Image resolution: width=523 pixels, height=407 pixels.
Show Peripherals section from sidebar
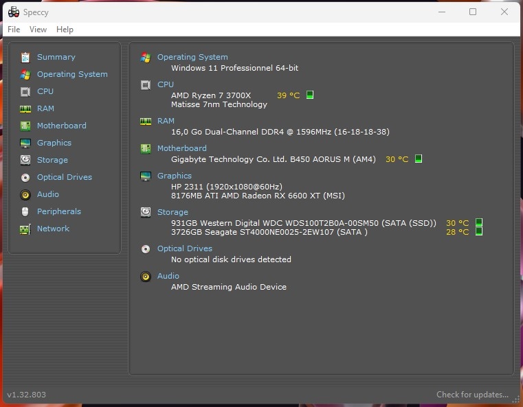59,211
